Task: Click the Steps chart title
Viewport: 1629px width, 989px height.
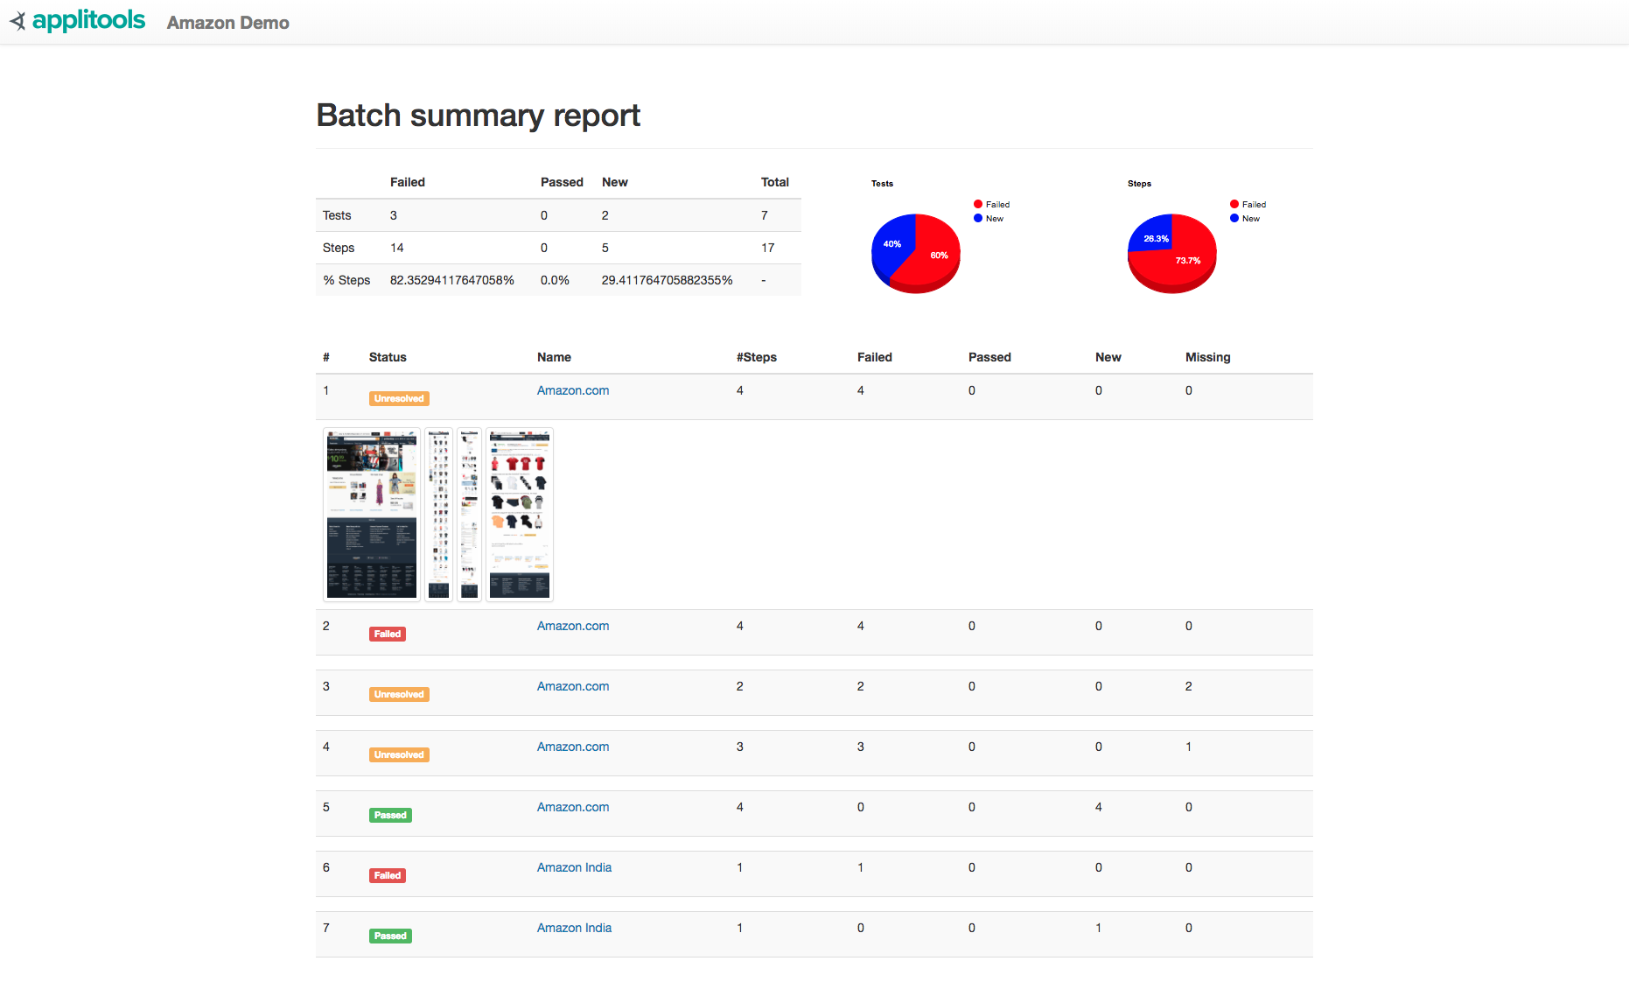Action: (x=1139, y=184)
